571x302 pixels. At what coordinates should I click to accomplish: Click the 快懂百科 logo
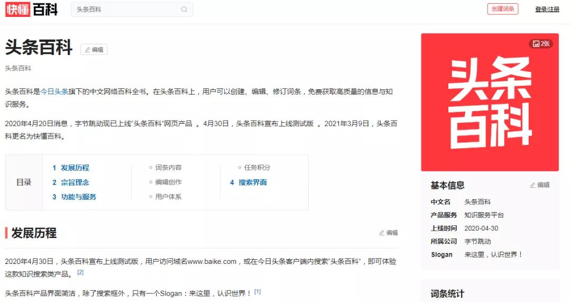pyautogui.click(x=31, y=10)
